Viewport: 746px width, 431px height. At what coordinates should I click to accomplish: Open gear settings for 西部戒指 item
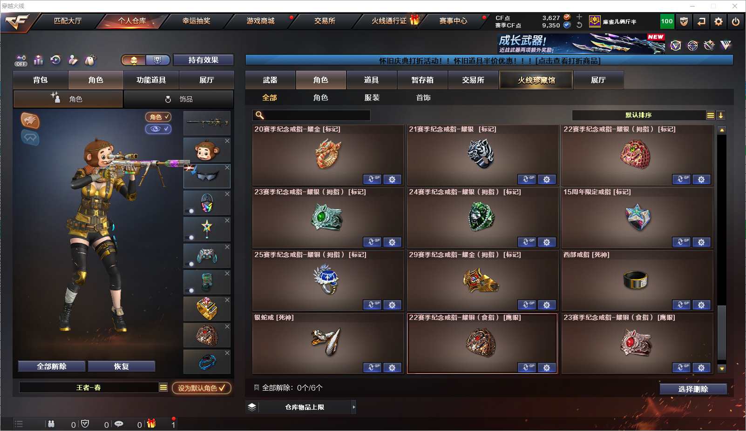(701, 305)
